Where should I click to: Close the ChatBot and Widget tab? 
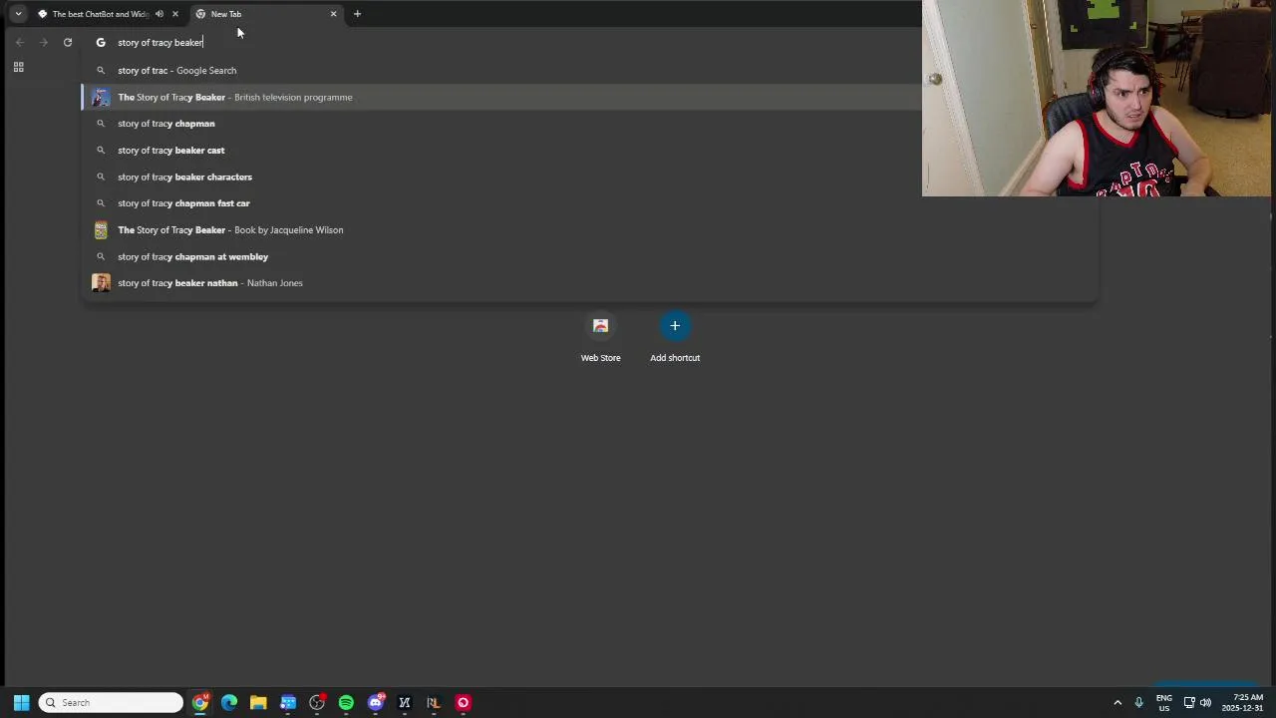click(x=175, y=14)
